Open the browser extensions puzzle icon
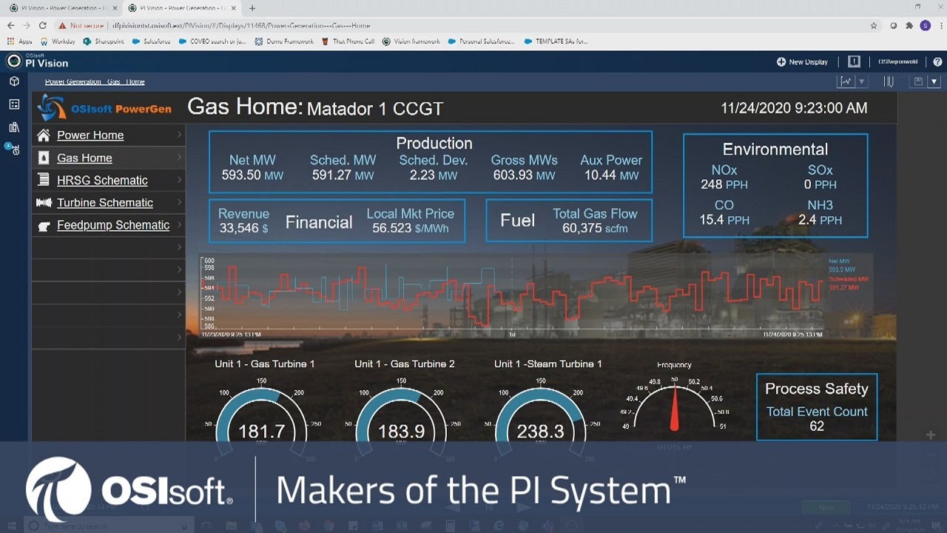This screenshot has height=533, width=947. pos(909,25)
